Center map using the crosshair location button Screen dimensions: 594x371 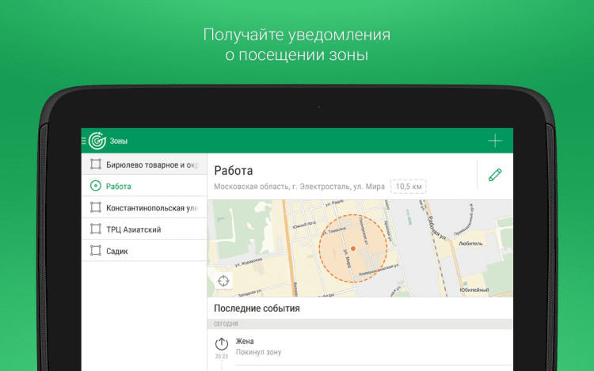pyautogui.click(x=223, y=281)
